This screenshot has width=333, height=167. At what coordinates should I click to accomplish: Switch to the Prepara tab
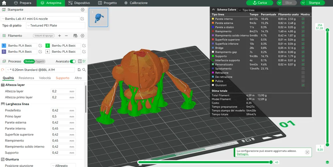click(x=23, y=3)
